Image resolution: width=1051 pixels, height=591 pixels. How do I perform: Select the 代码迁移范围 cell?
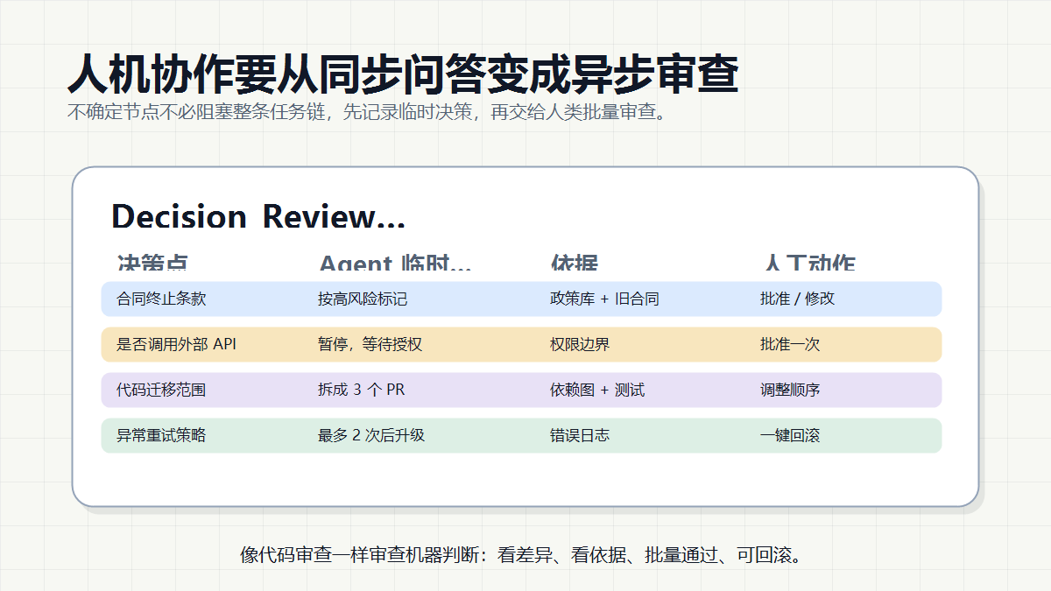161,390
